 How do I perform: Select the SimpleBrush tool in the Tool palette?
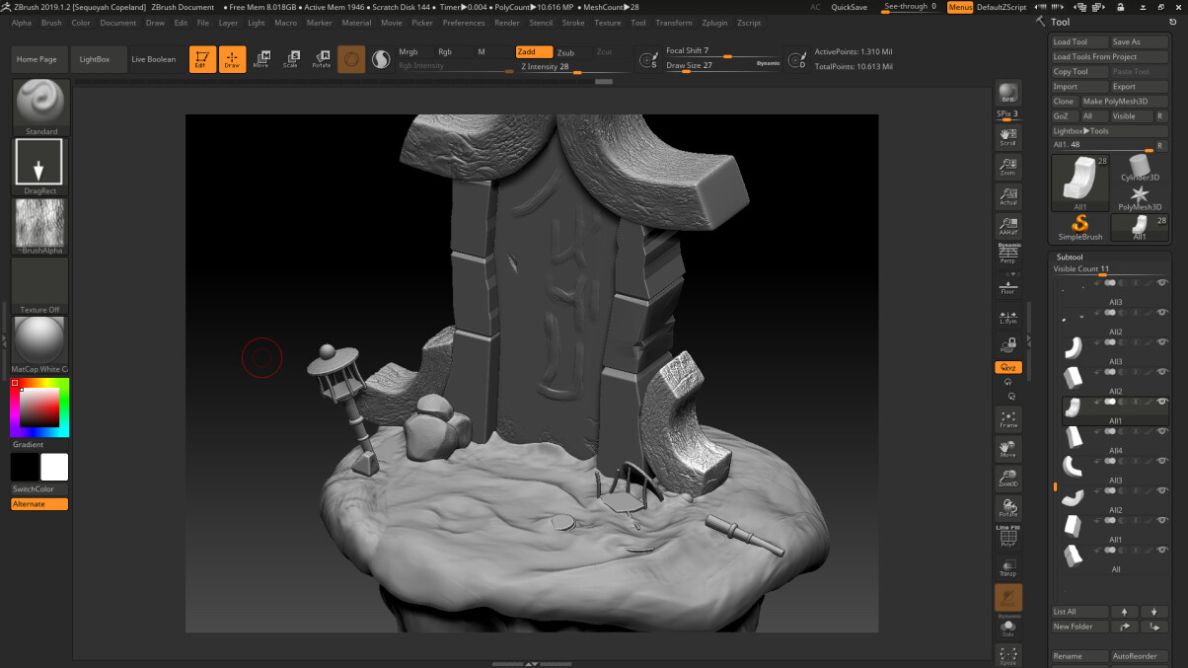(1078, 224)
